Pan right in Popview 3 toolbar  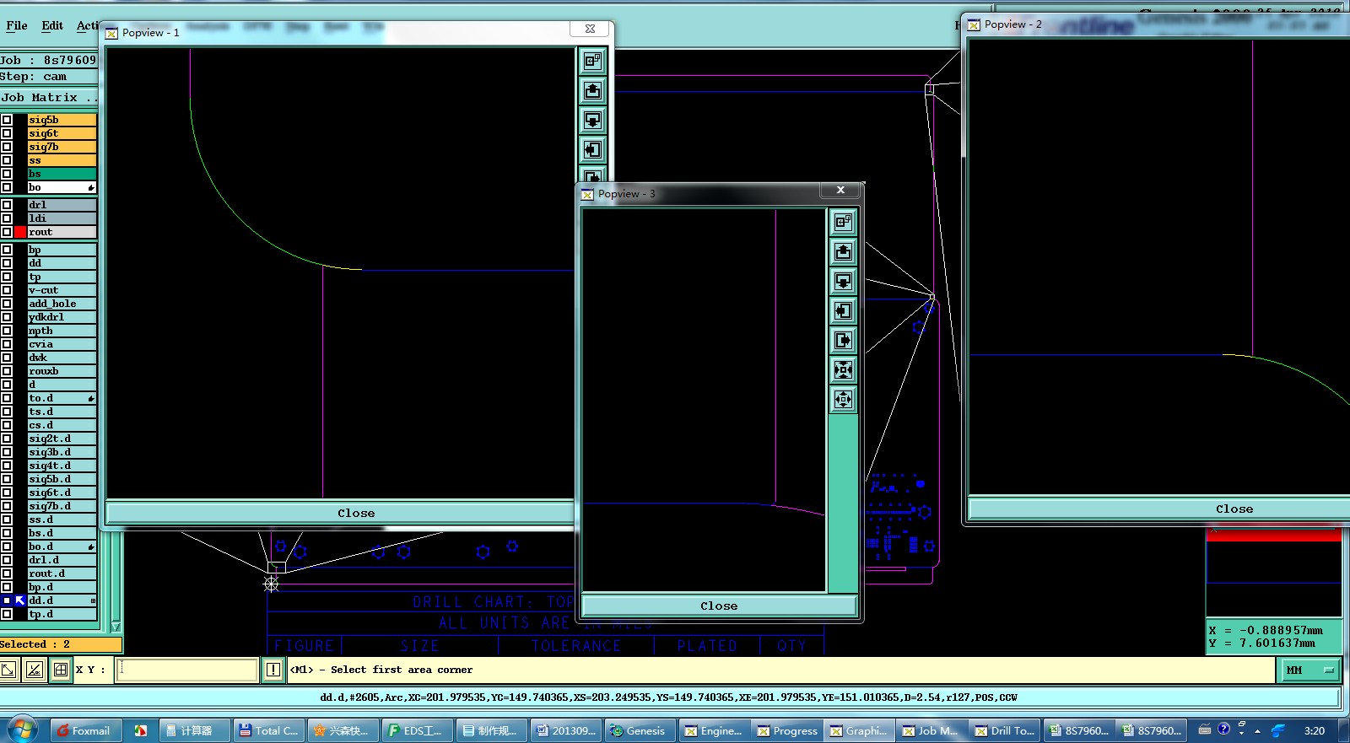843,340
